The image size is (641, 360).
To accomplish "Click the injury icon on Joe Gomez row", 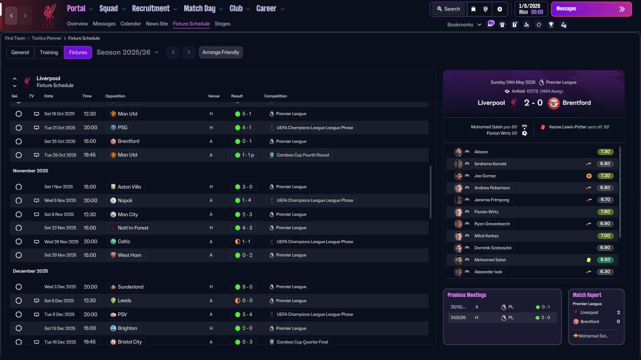I will 589,176.
